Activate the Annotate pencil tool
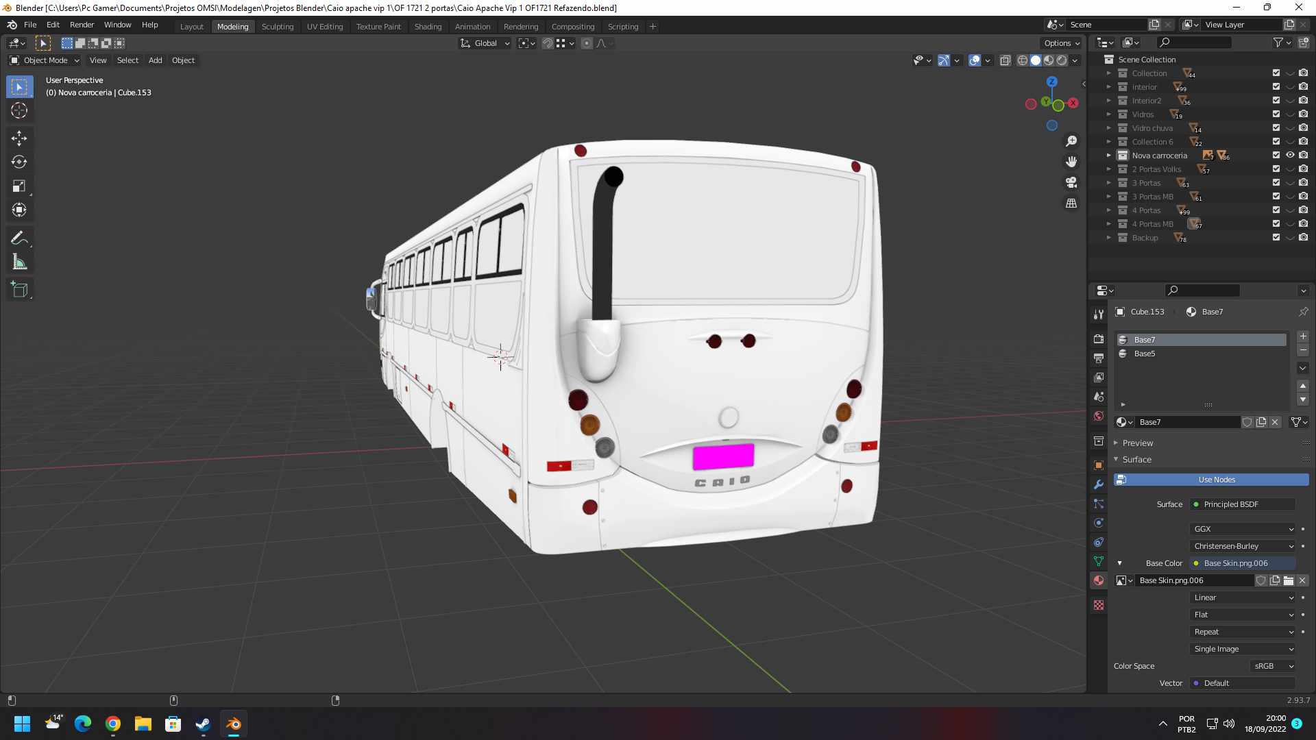1316x740 pixels. [x=19, y=238]
